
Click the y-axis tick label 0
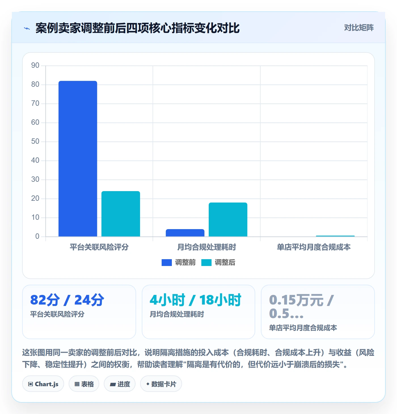[37, 236]
